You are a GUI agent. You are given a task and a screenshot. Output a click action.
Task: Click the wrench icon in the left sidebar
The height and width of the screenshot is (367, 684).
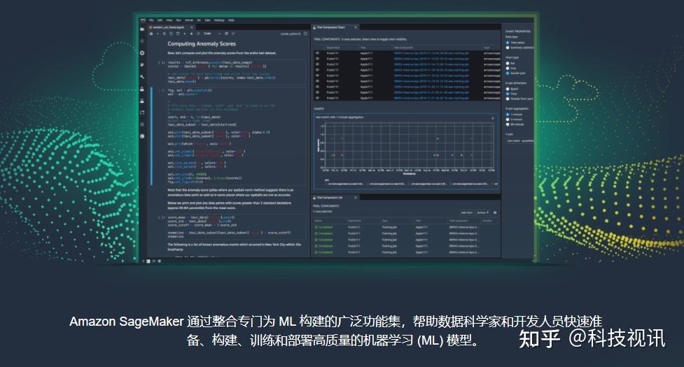click(x=142, y=77)
